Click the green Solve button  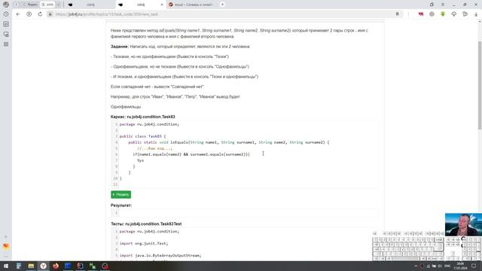click(120, 194)
